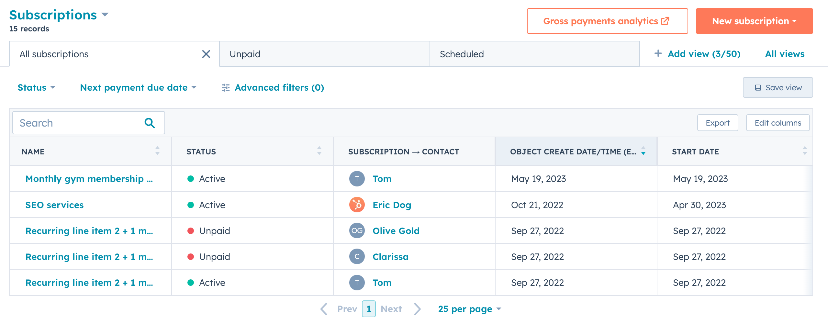Viewport: 828px width, 325px height.
Task: Click the plus icon next to Add view
Action: click(659, 53)
